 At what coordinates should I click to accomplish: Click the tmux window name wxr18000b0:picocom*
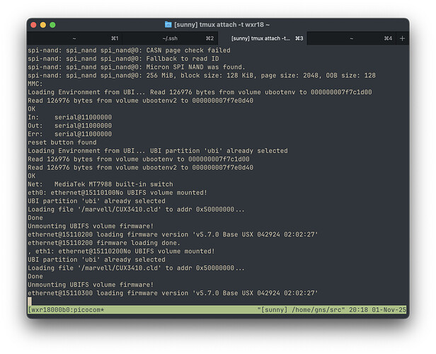pyautogui.click(x=67, y=310)
